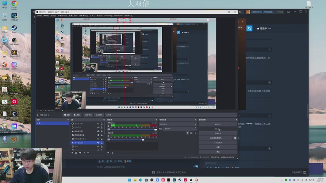Screen dimensions: 326x183
Task: Adjust the 桌面音频 volume slider
Action: pyautogui.click(x=133, y=139)
